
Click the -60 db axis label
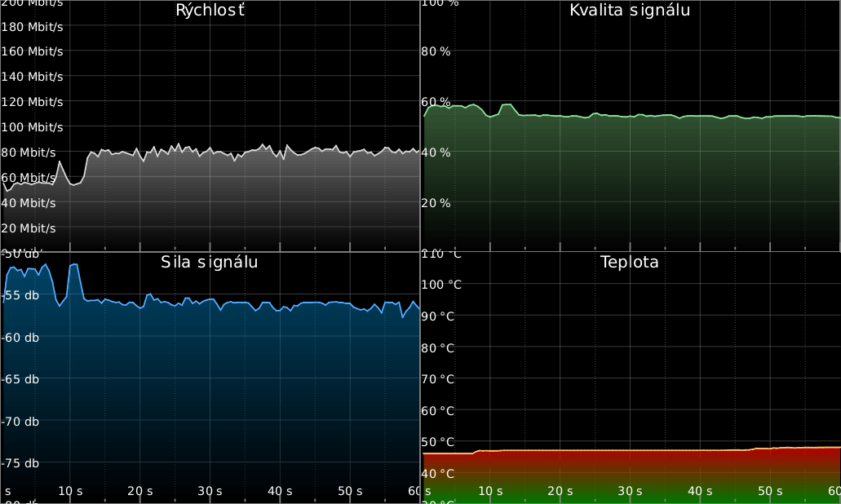tap(20, 338)
